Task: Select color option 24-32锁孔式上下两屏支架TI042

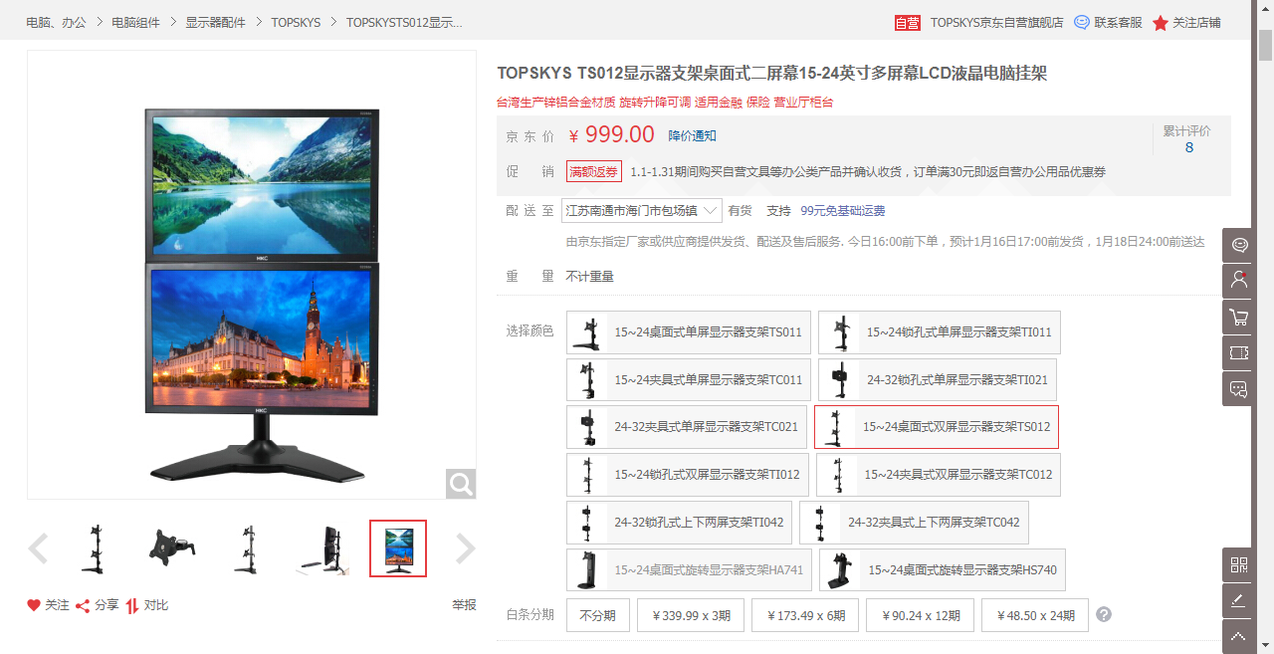Action: click(x=680, y=523)
